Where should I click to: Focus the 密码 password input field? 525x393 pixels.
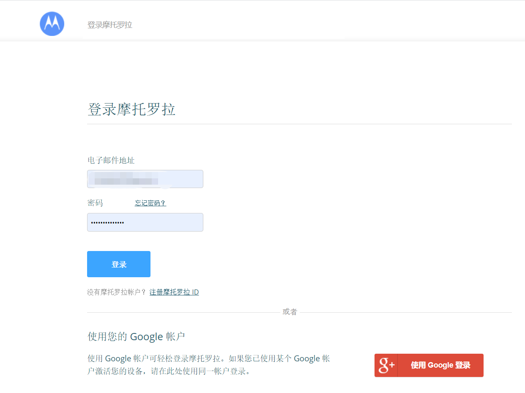145,222
